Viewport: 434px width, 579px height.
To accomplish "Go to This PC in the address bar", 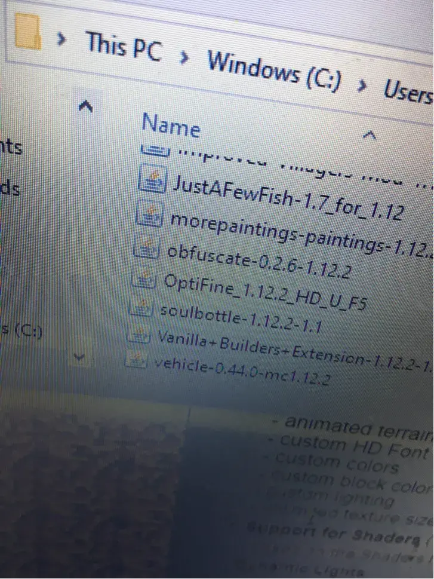I will 124,47.
